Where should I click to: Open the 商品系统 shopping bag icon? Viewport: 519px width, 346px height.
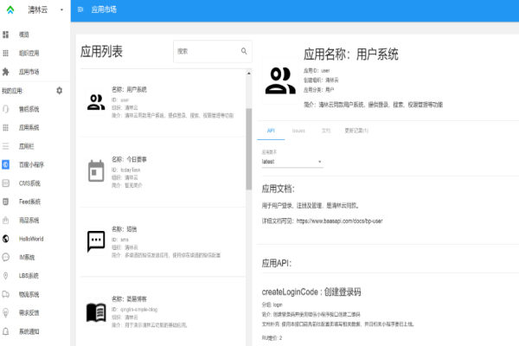pos(6,221)
